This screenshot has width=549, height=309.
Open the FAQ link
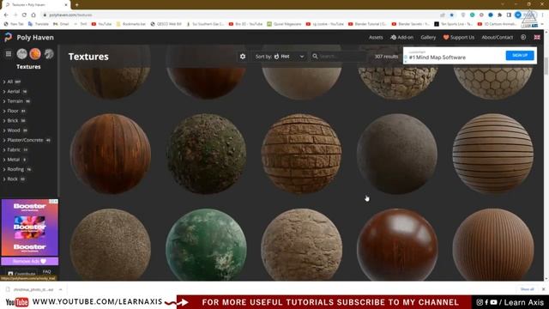tap(46, 271)
